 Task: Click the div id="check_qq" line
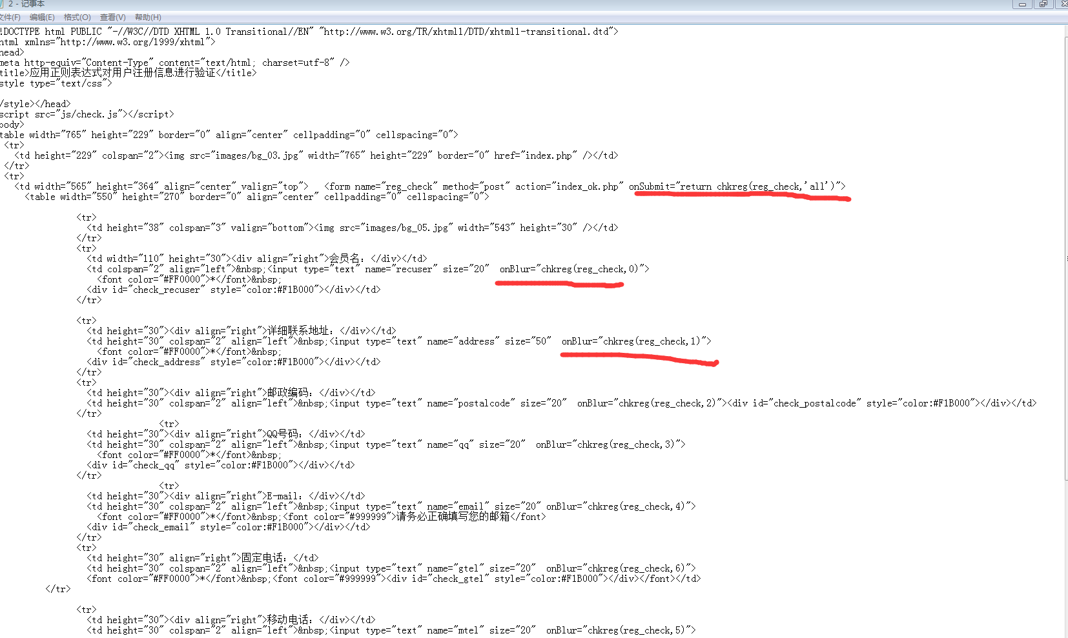(221, 465)
